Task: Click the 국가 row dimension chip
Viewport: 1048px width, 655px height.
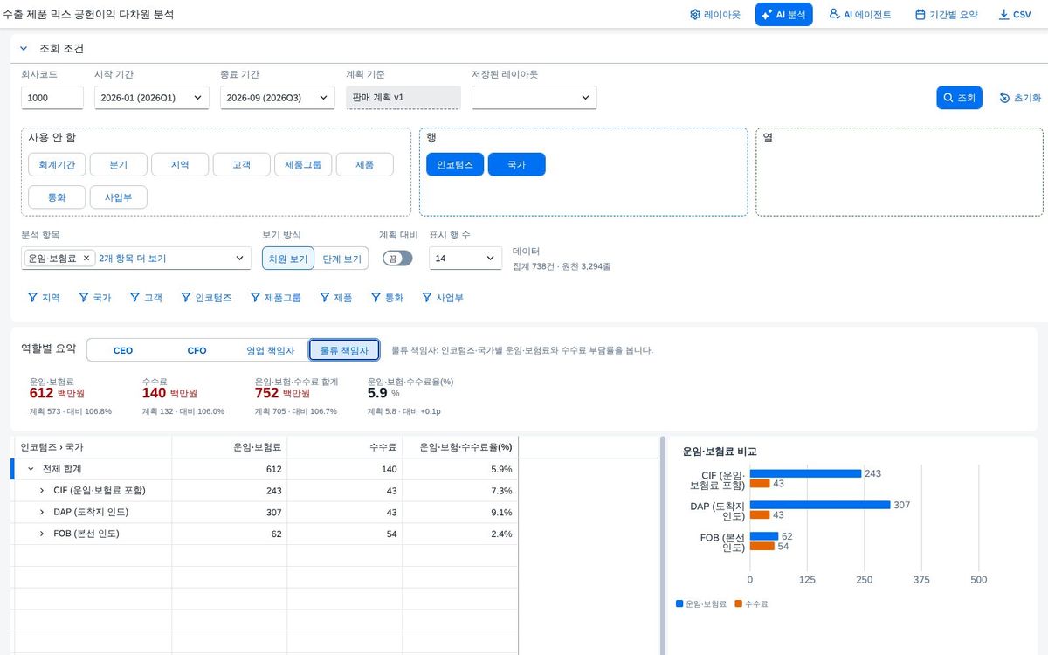Action: tap(517, 164)
